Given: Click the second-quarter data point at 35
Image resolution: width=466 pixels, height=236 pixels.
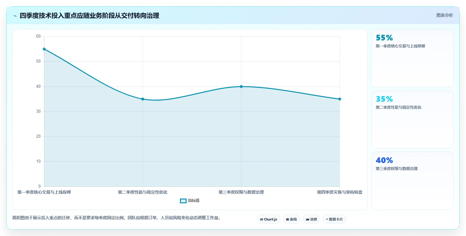Looking at the screenshot, I should click(x=143, y=99).
